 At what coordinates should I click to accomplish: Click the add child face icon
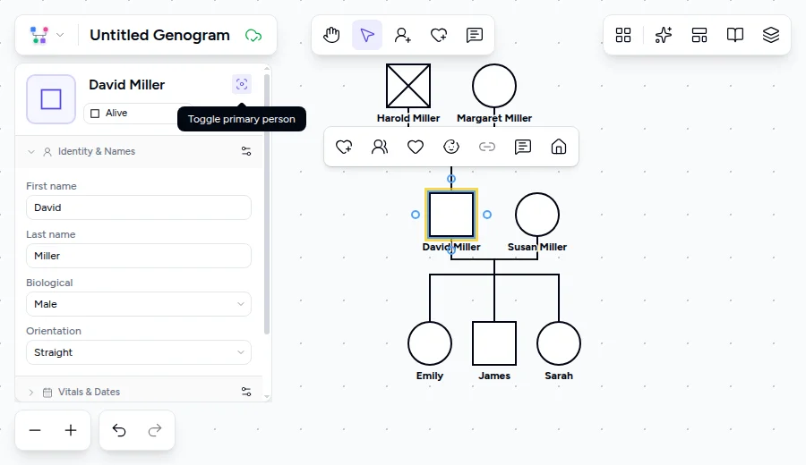coord(451,147)
